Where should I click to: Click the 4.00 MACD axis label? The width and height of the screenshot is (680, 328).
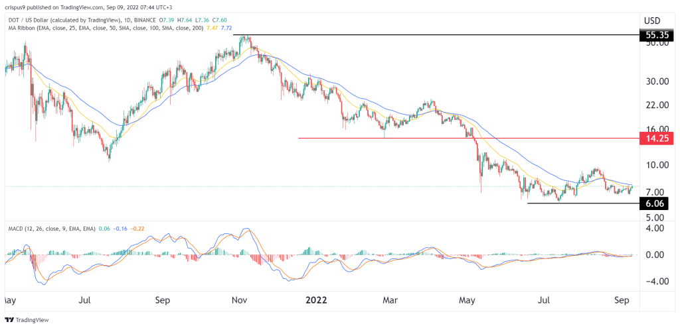pyautogui.click(x=655, y=228)
